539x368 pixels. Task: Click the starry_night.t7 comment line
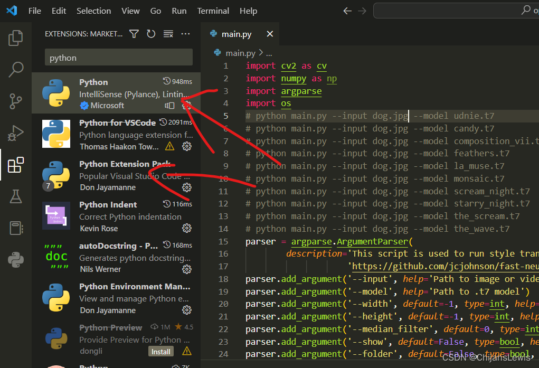[387, 204]
